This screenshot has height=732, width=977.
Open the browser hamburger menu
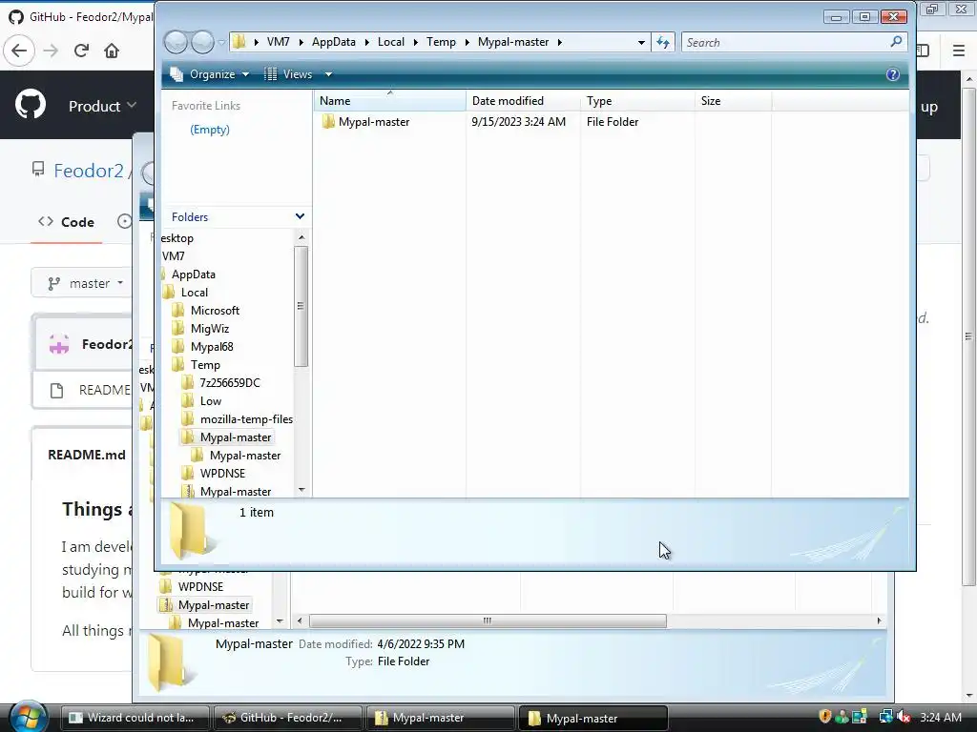[959, 51]
